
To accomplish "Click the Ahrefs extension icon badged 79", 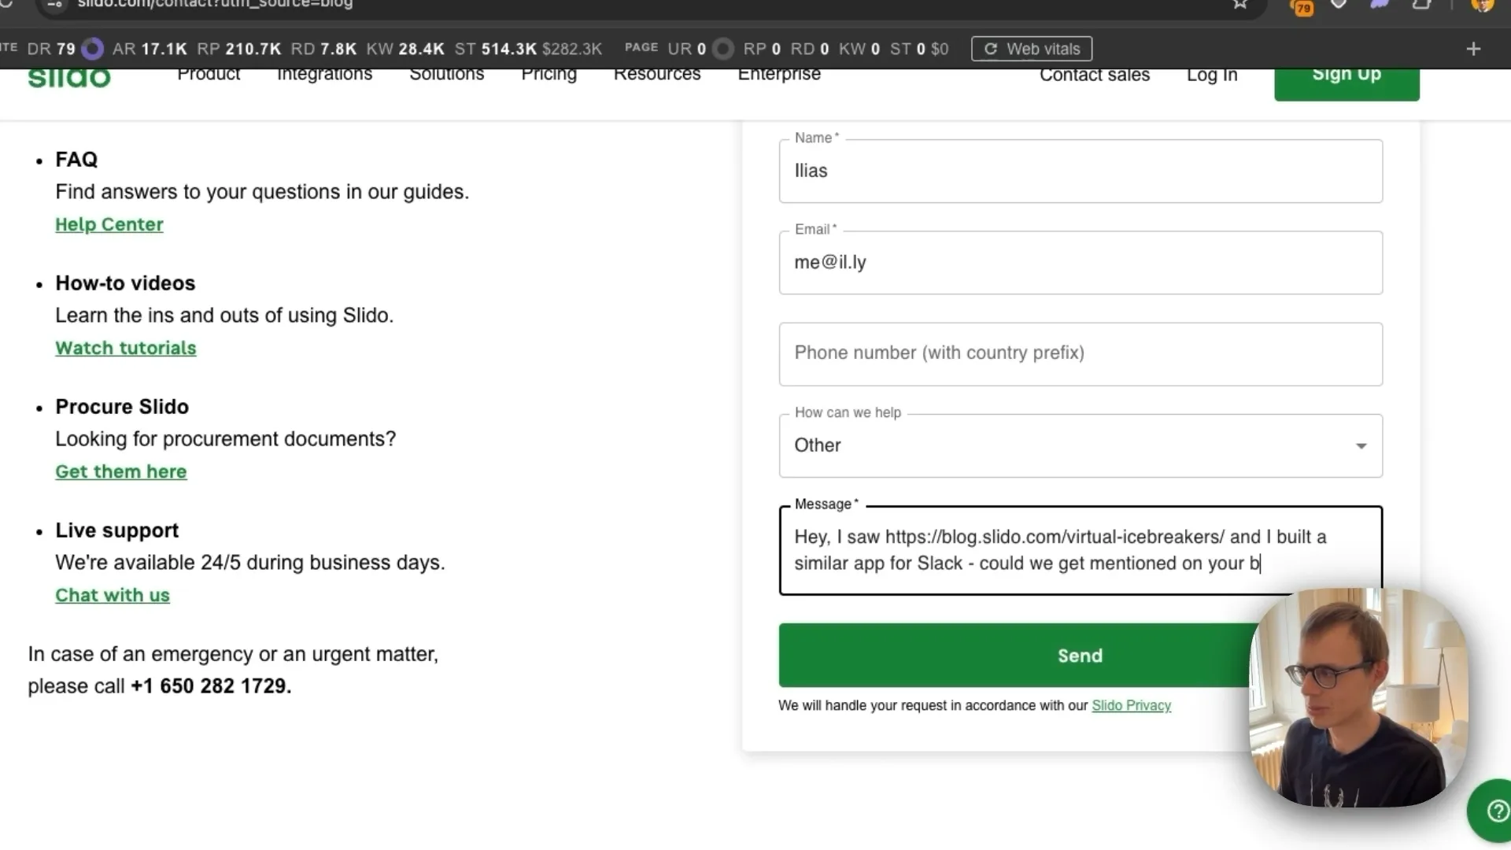I will 1302,6.
